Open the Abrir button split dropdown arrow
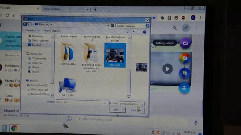Image resolution: width=241 pixels, height=135 pixels. click(x=124, y=109)
